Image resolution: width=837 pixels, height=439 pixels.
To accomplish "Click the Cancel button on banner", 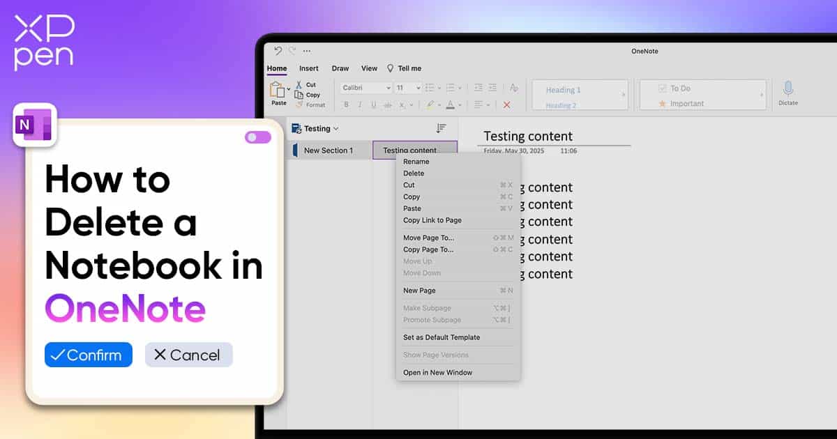I will 188,355.
